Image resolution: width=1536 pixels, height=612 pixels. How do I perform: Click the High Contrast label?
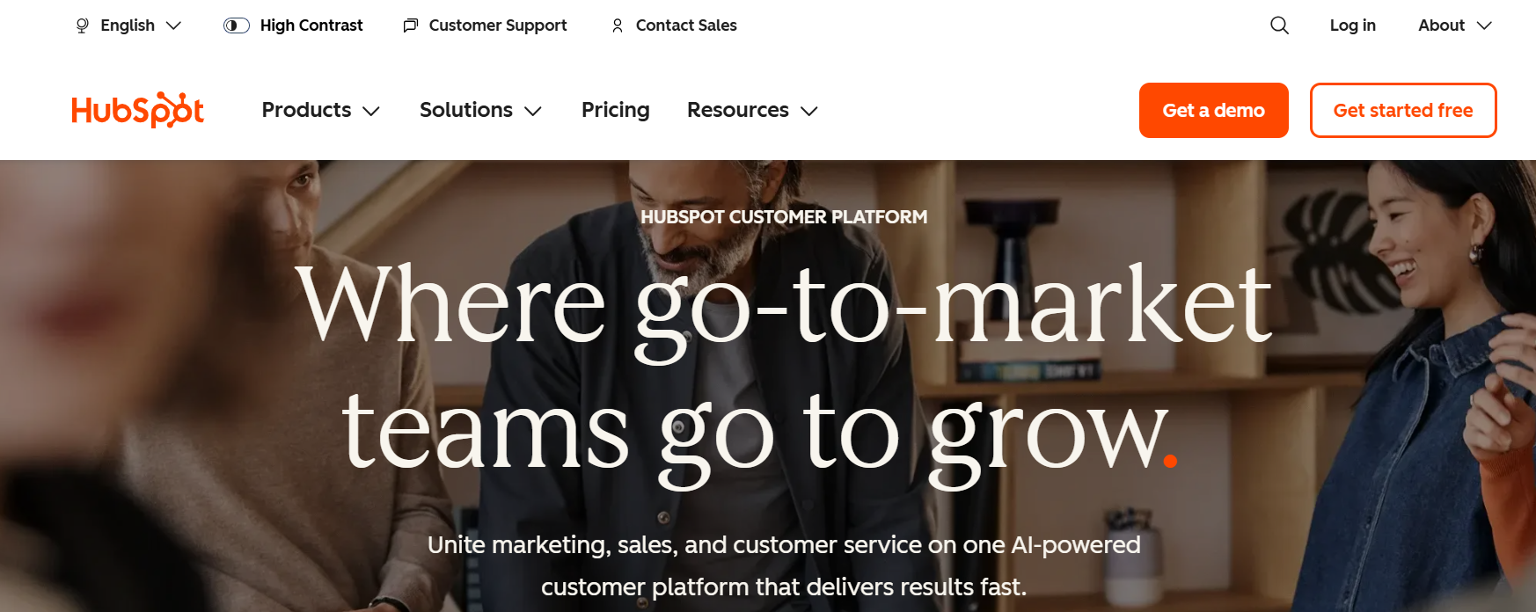click(311, 25)
